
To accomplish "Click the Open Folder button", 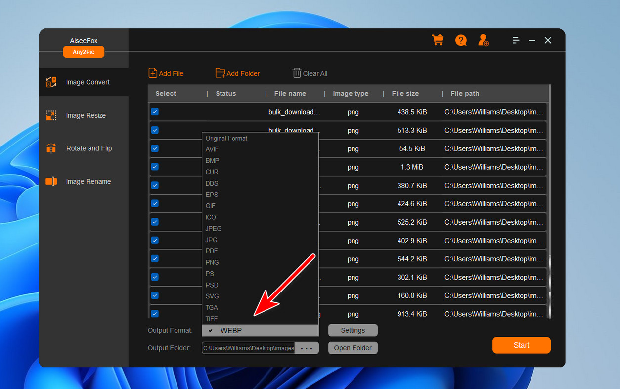I will 353,348.
